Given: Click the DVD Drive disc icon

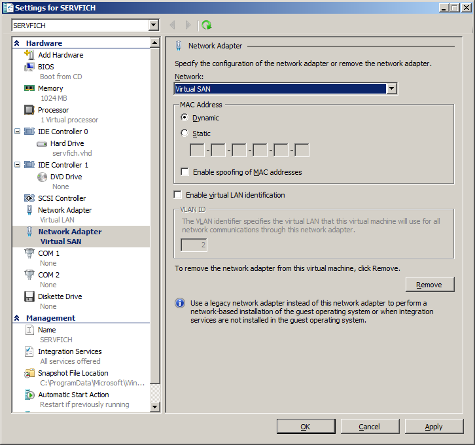Looking at the screenshot, I should point(42,177).
